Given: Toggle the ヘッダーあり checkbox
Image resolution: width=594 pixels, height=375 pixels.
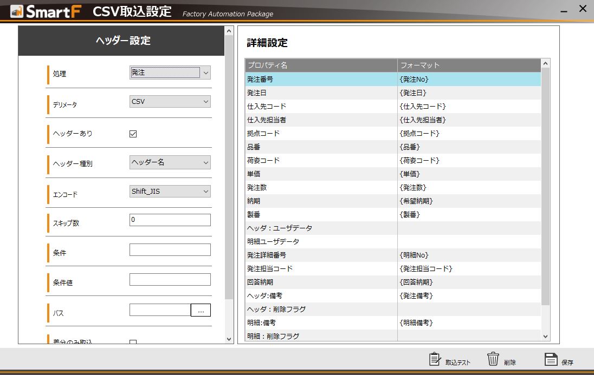Looking at the screenshot, I should tap(133, 134).
